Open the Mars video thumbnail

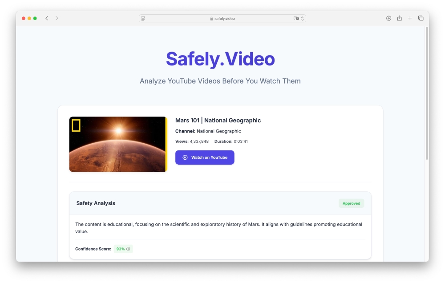pos(118,144)
